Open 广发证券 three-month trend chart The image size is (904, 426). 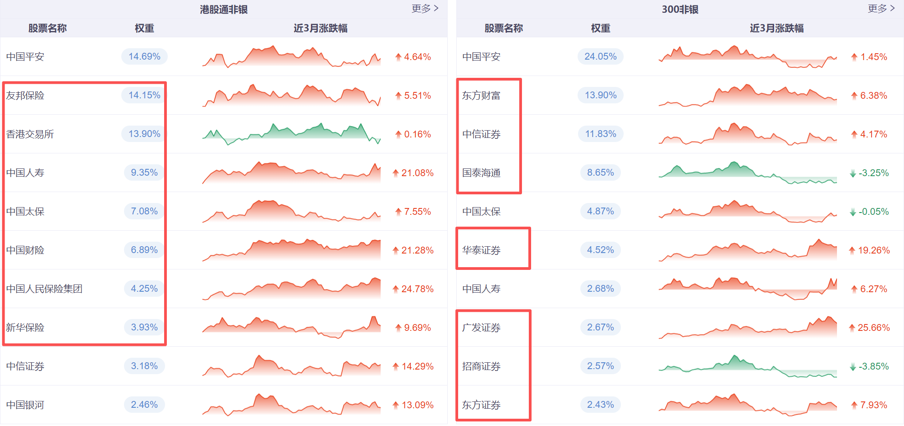[748, 327]
